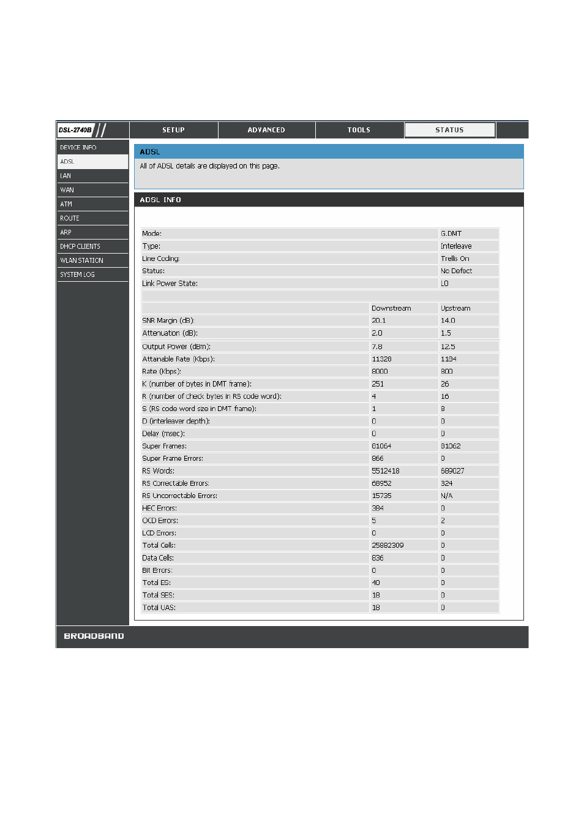584x827 pixels.
Task: Select SNR Margin upstream value 14.0
Action: (x=447, y=320)
